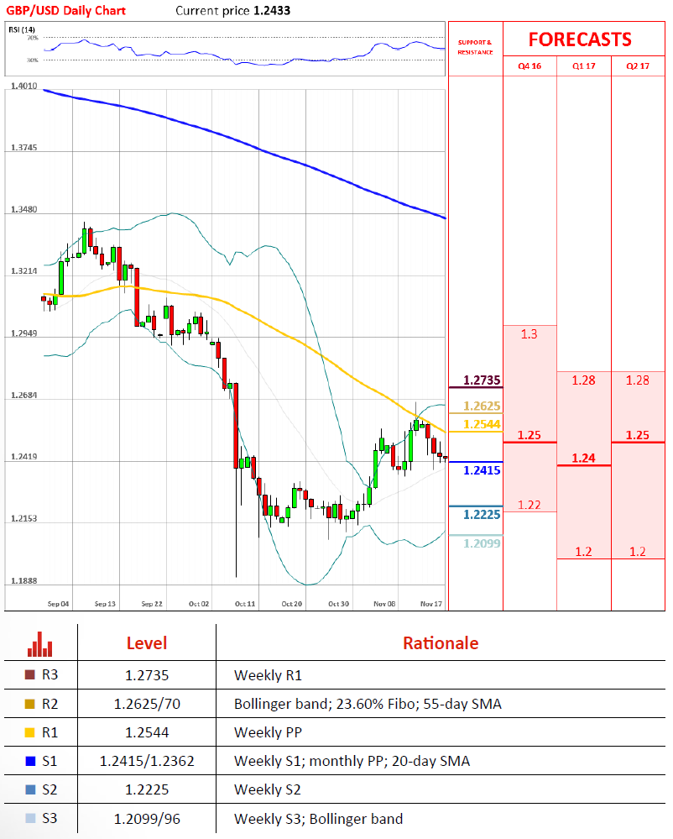Click the R3 dark red color swatch
673x839 pixels.
tap(30, 674)
